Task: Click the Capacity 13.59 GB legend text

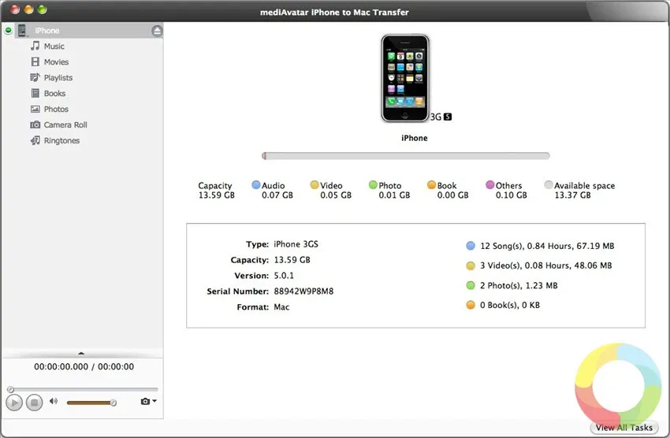Action: pyautogui.click(x=216, y=191)
